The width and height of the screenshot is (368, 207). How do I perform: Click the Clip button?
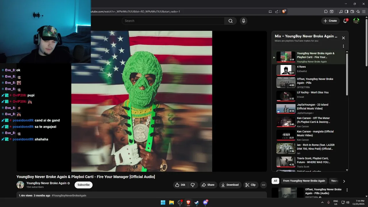click(x=250, y=185)
